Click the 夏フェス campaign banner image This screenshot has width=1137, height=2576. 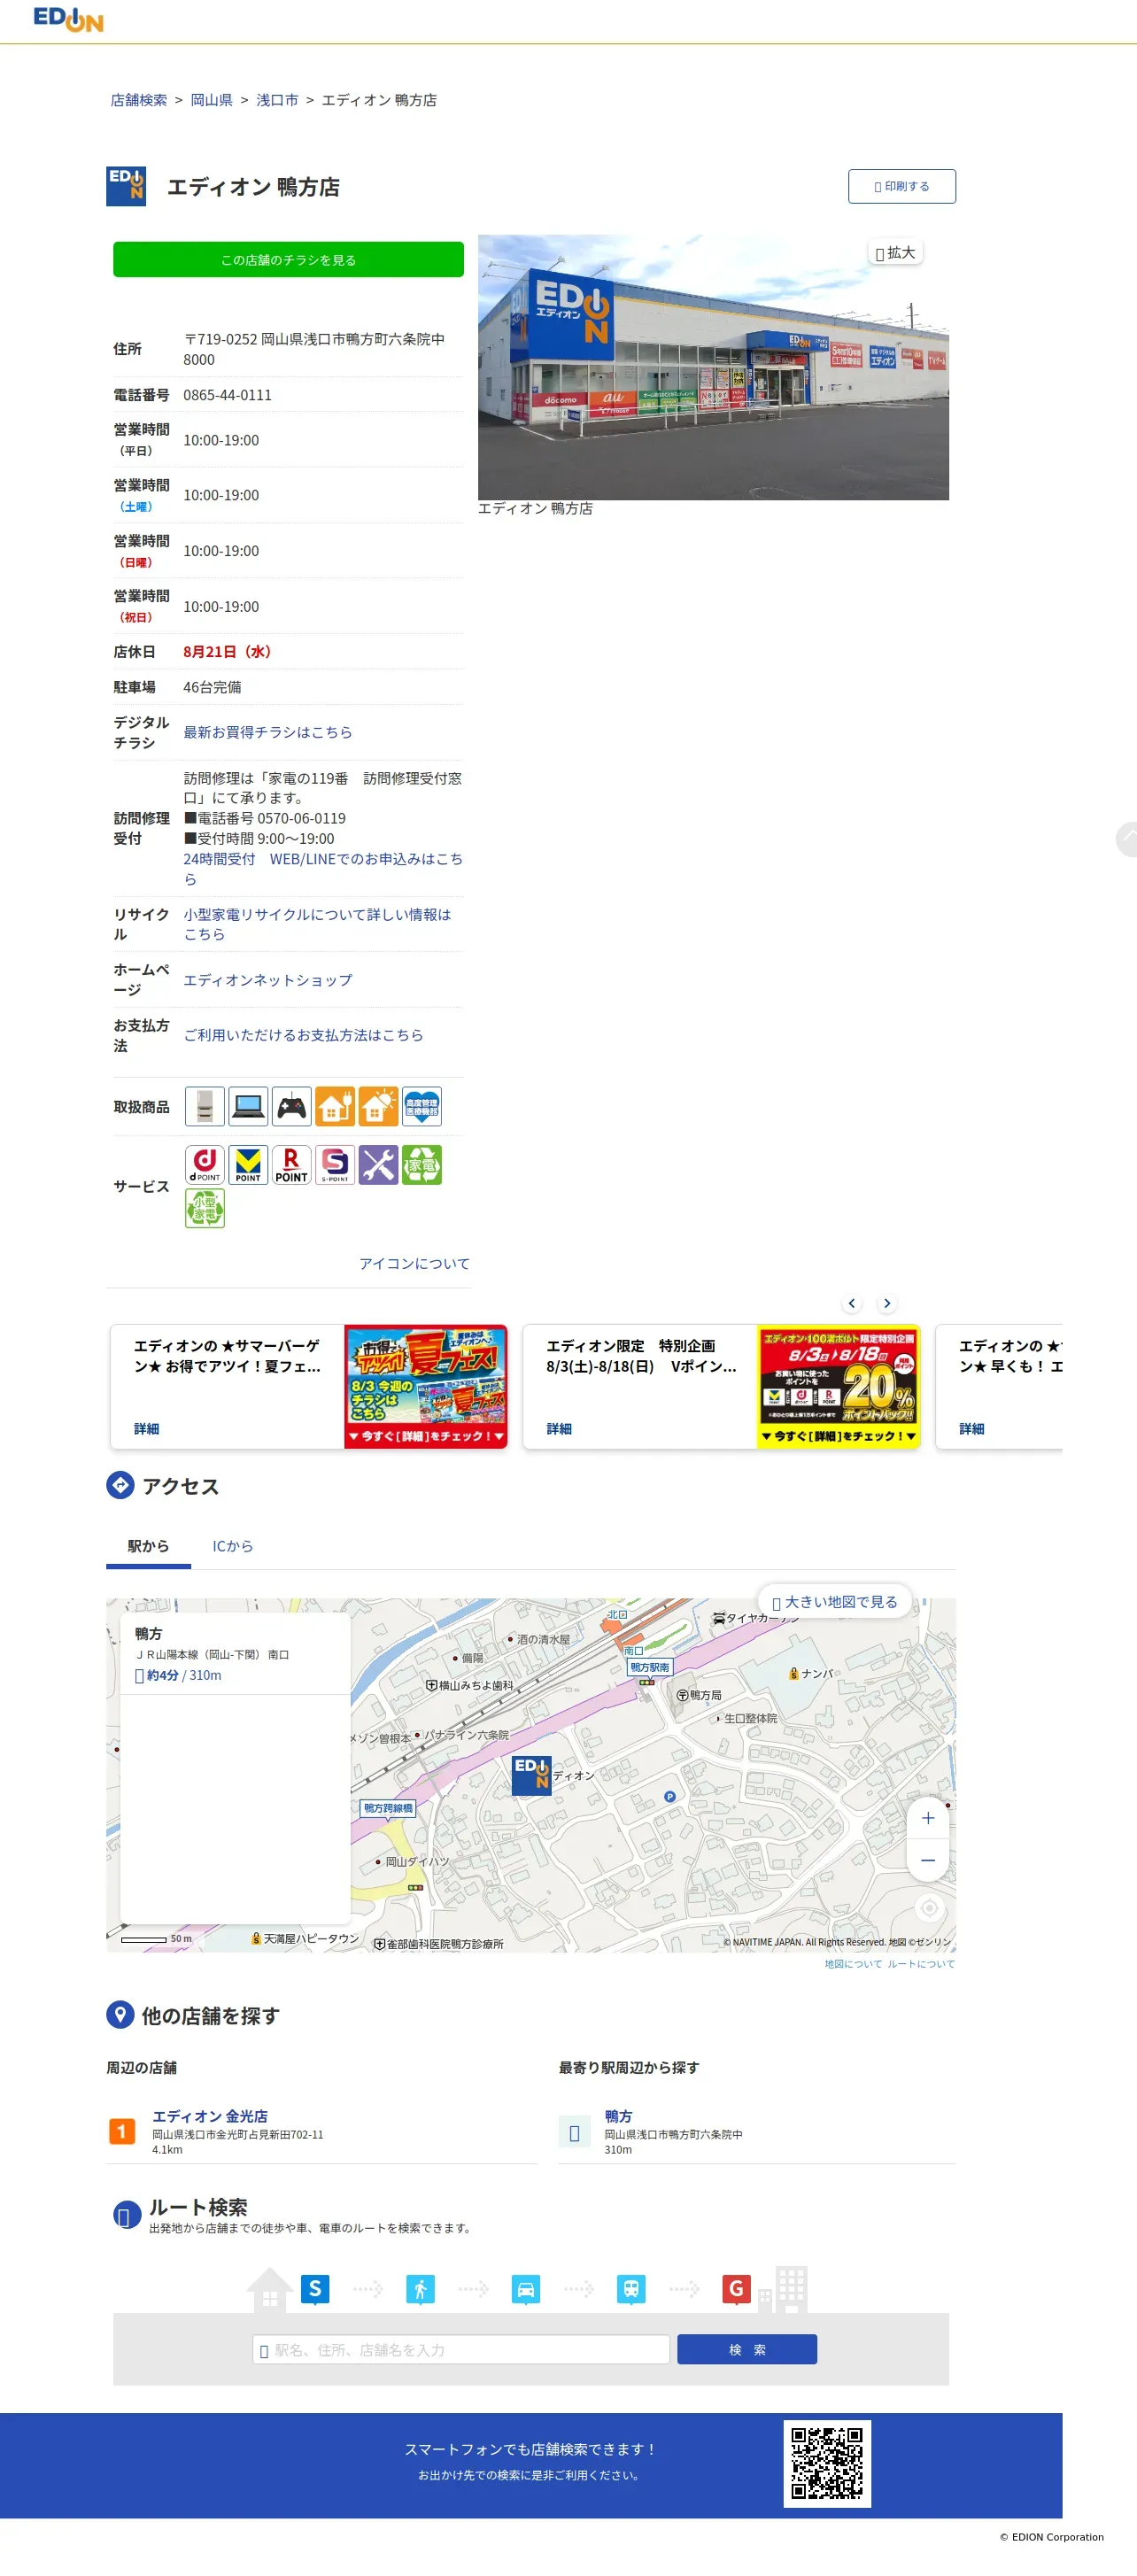(426, 1387)
